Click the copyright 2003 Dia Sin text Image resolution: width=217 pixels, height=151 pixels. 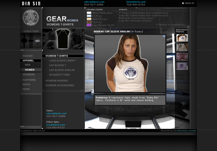(33, 131)
